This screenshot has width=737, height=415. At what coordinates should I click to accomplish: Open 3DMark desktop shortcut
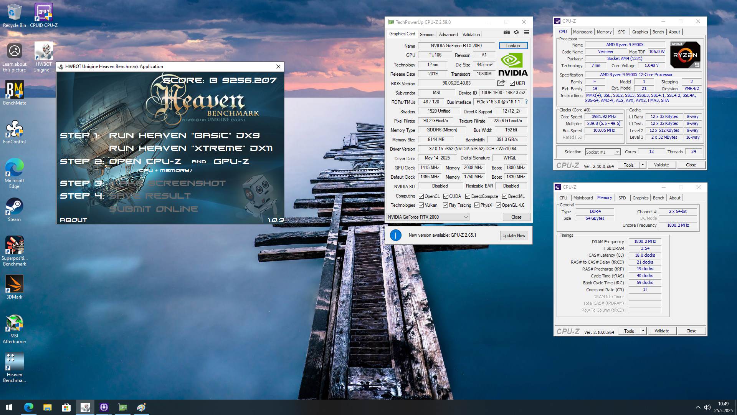[x=14, y=287]
